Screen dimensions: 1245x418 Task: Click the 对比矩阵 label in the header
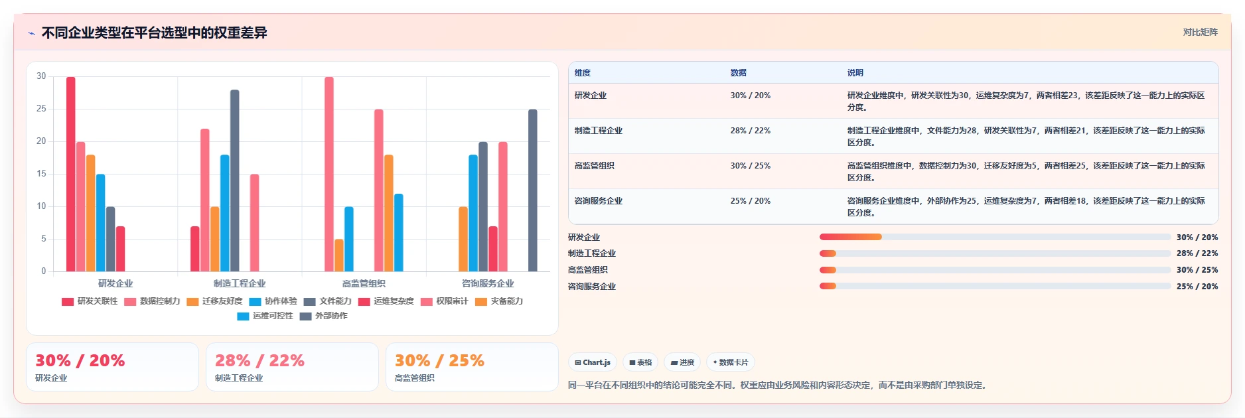pos(1200,32)
